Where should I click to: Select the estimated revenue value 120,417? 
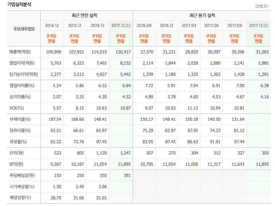(x=123, y=52)
